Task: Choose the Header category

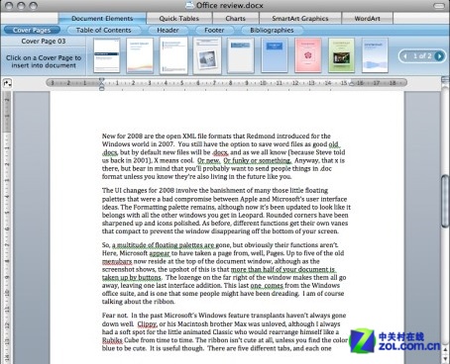Action: pyautogui.click(x=168, y=30)
